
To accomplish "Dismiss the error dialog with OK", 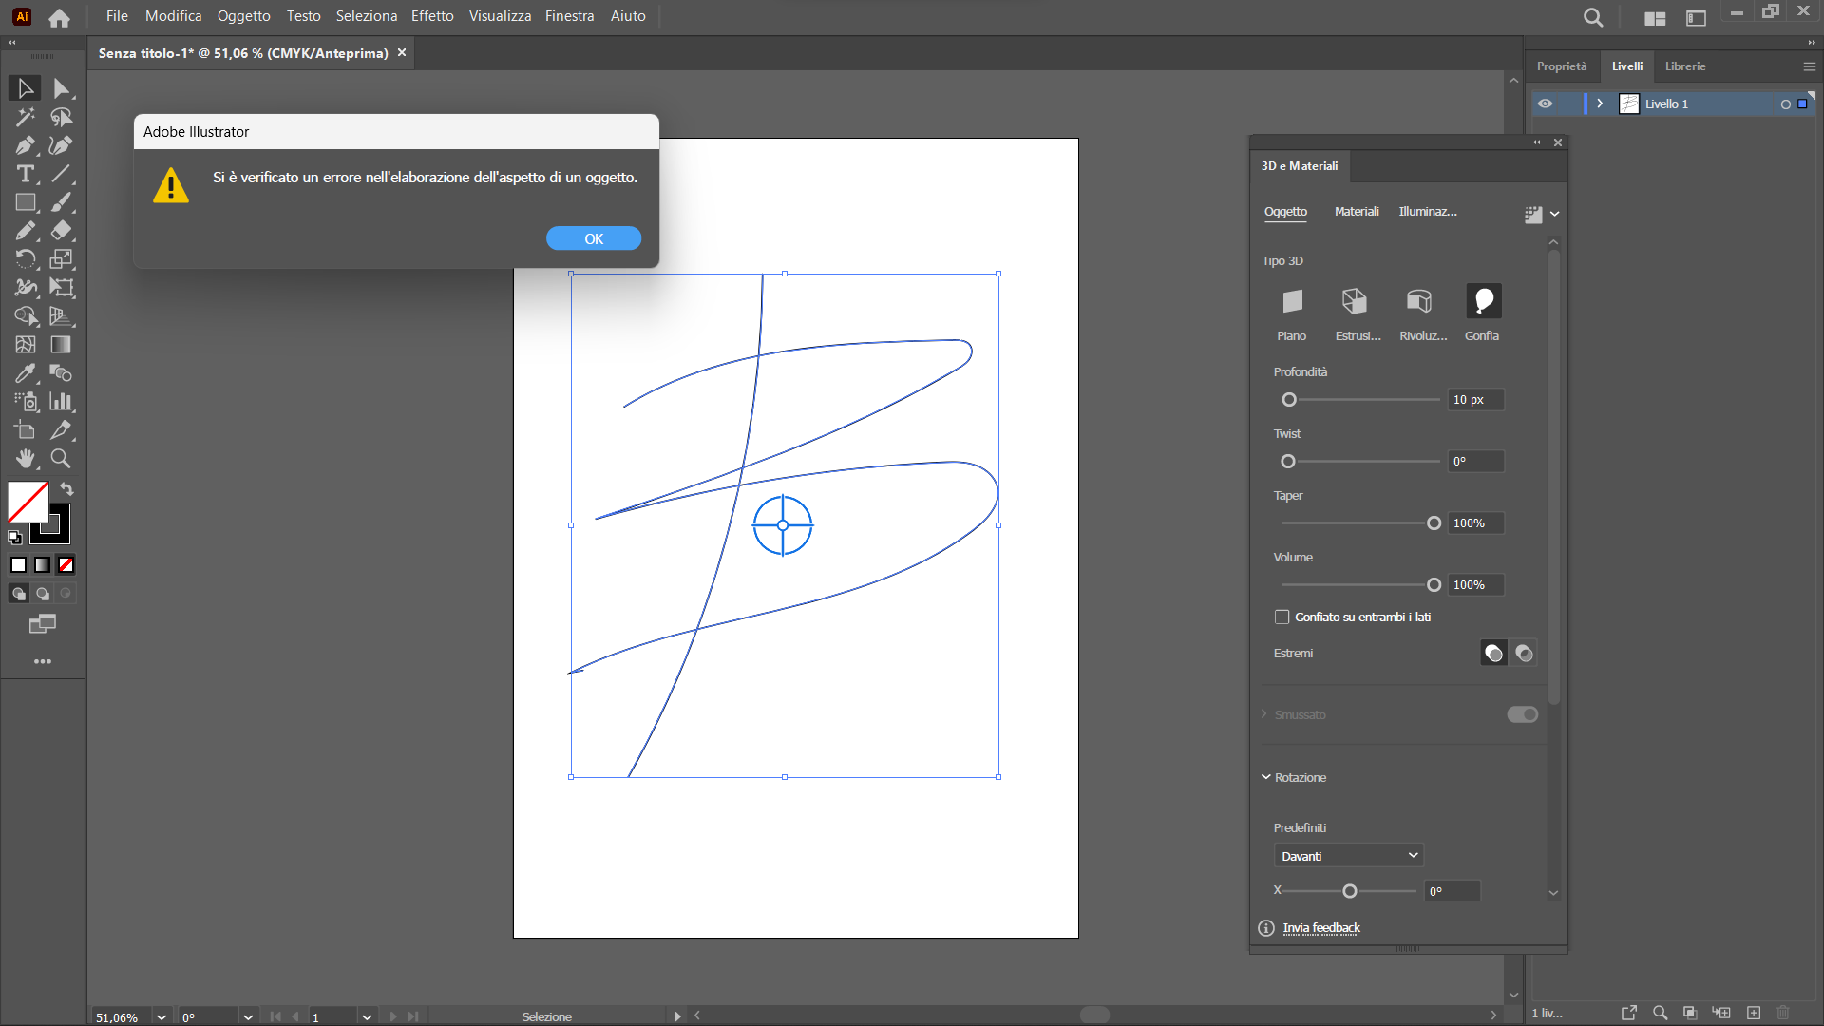I will coord(593,238).
